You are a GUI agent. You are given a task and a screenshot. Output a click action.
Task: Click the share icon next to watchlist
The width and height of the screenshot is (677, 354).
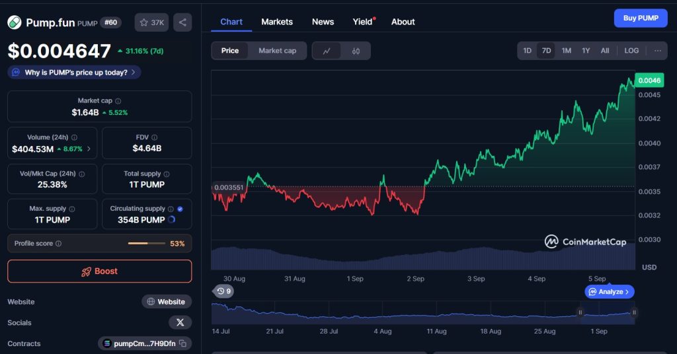[x=182, y=22]
